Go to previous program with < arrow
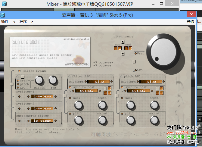Screen dimensions: 202x147 pyautogui.click(x=14, y=22)
